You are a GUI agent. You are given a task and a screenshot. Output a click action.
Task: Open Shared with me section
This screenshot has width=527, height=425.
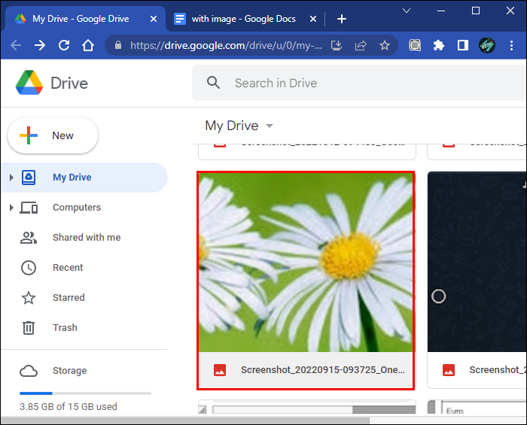pos(86,238)
